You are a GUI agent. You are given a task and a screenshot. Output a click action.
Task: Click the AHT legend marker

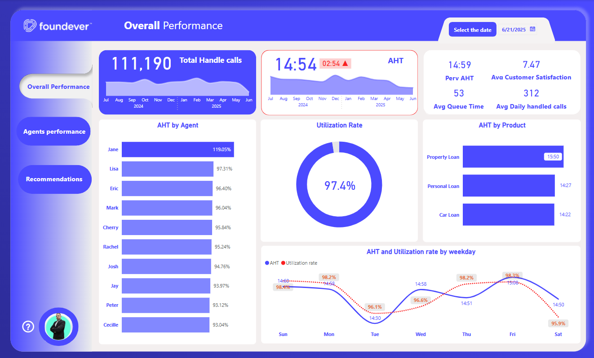(x=267, y=263)
